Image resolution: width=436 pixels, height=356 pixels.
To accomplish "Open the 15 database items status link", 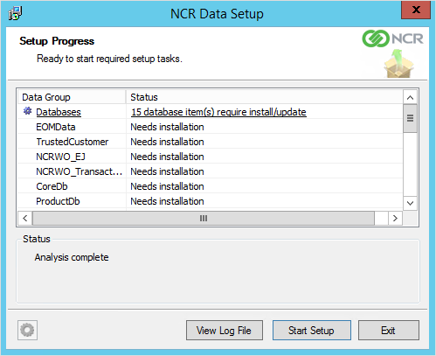I will point(218,112).
